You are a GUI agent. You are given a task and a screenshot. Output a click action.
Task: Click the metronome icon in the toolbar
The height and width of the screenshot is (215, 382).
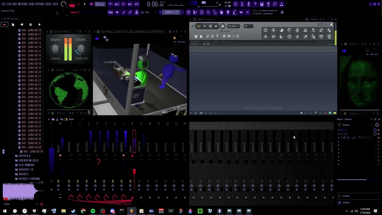click(x=110, y=4)
